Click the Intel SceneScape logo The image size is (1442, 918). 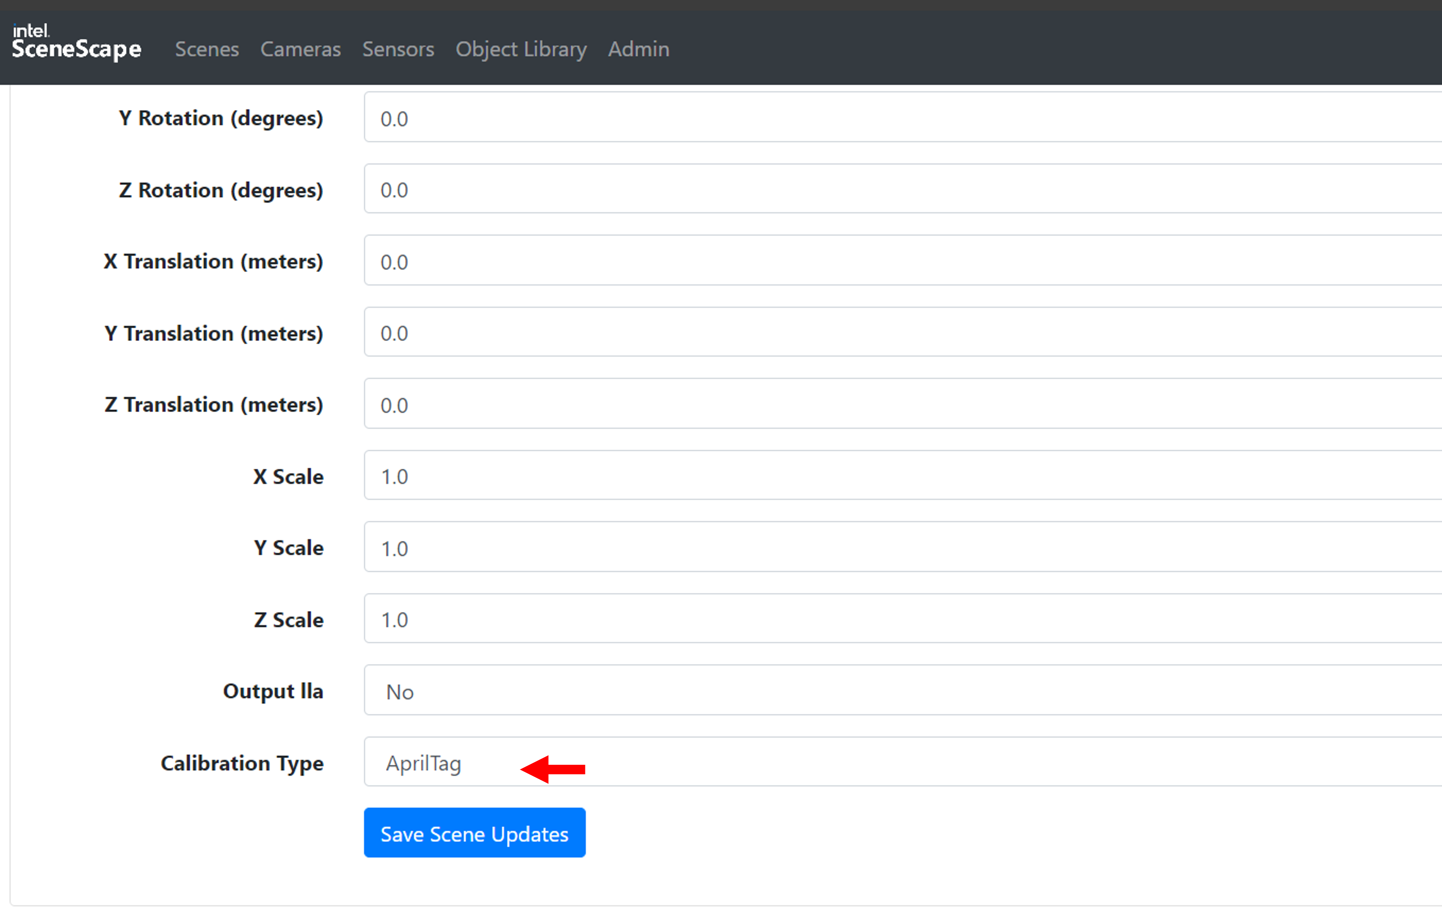click(76, 42)
